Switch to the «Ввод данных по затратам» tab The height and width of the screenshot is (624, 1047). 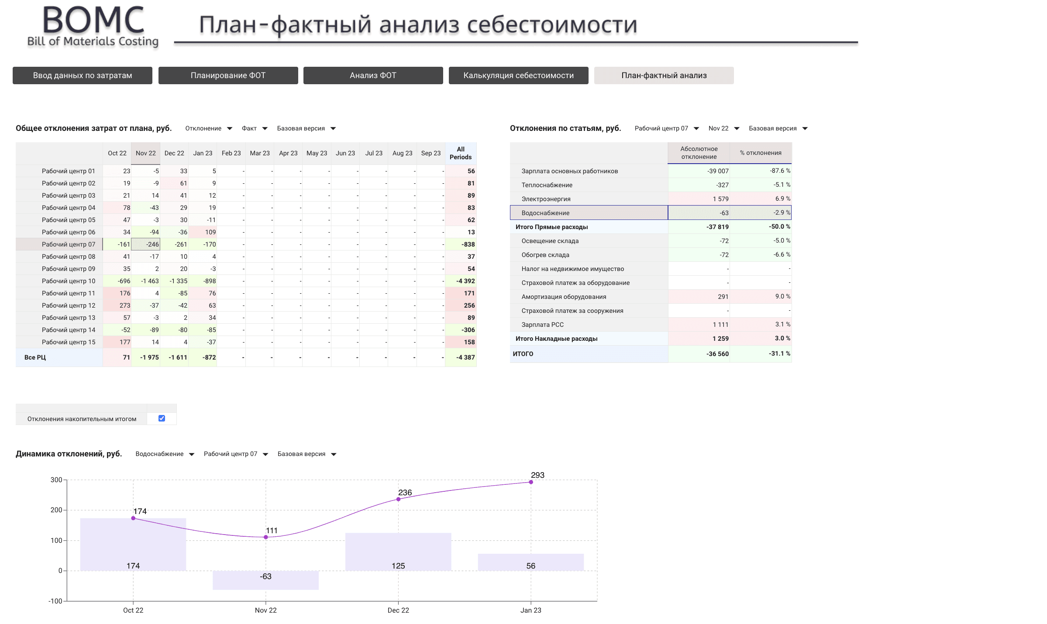tap(82, 75)
